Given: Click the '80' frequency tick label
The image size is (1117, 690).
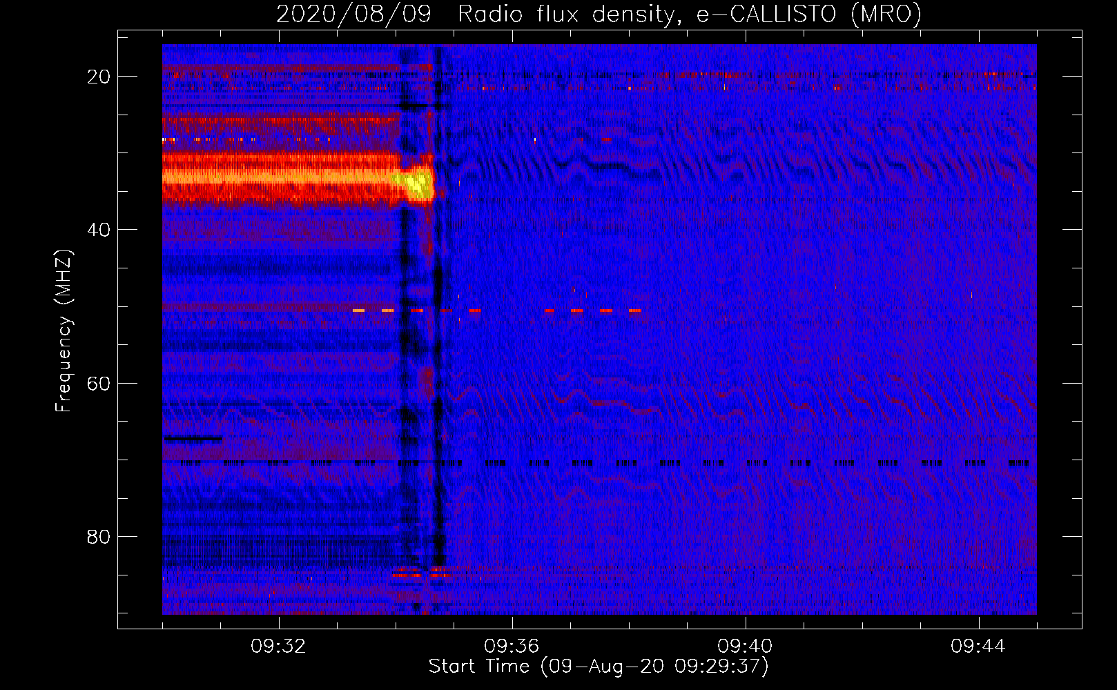Looking at the screenshot, I should [99, 536].
